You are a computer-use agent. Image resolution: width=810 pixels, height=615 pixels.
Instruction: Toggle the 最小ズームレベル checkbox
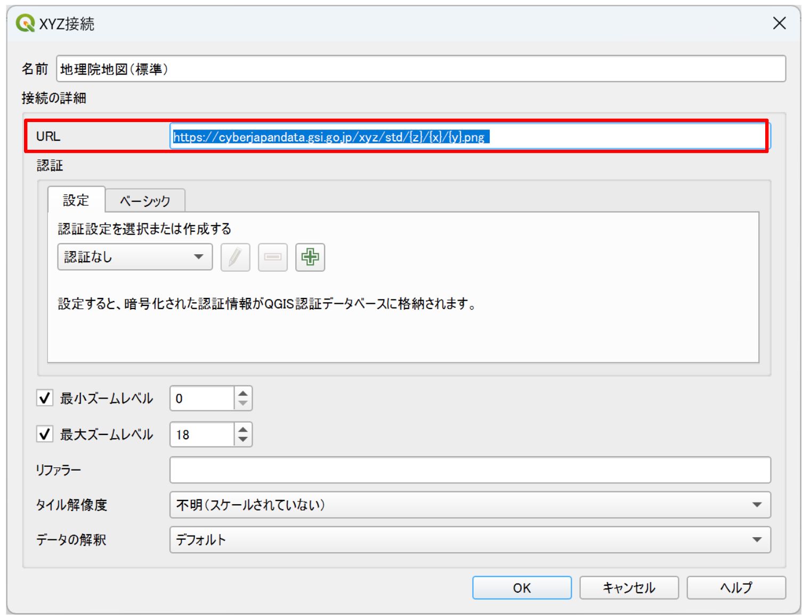tap(45, 398)
